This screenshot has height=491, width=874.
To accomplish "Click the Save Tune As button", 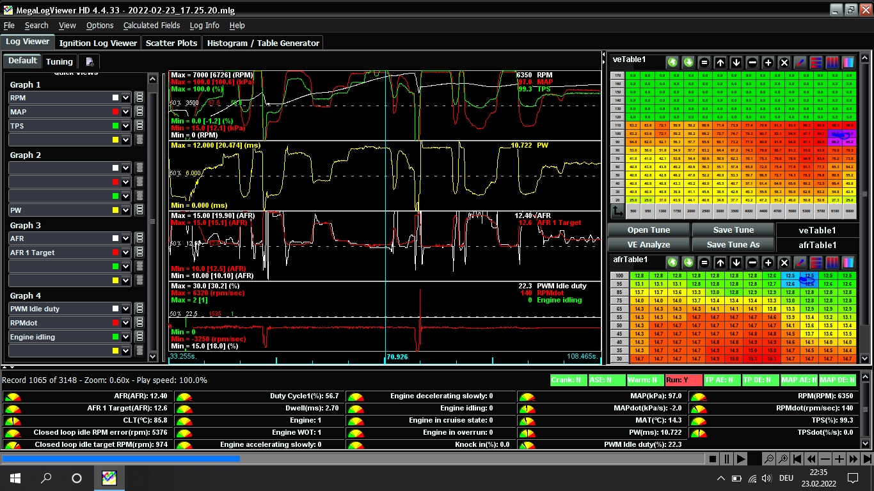I will click(x=733, y=244).
